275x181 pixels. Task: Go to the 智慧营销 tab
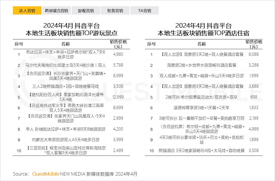tap(115, 11)
